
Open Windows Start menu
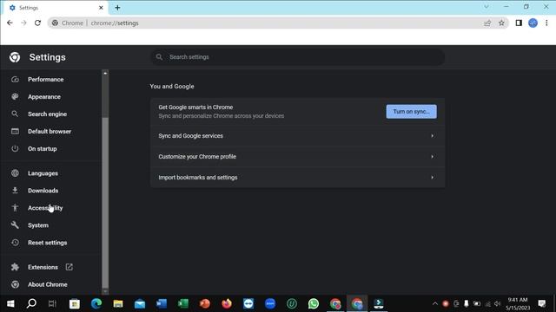pos(10,303)
